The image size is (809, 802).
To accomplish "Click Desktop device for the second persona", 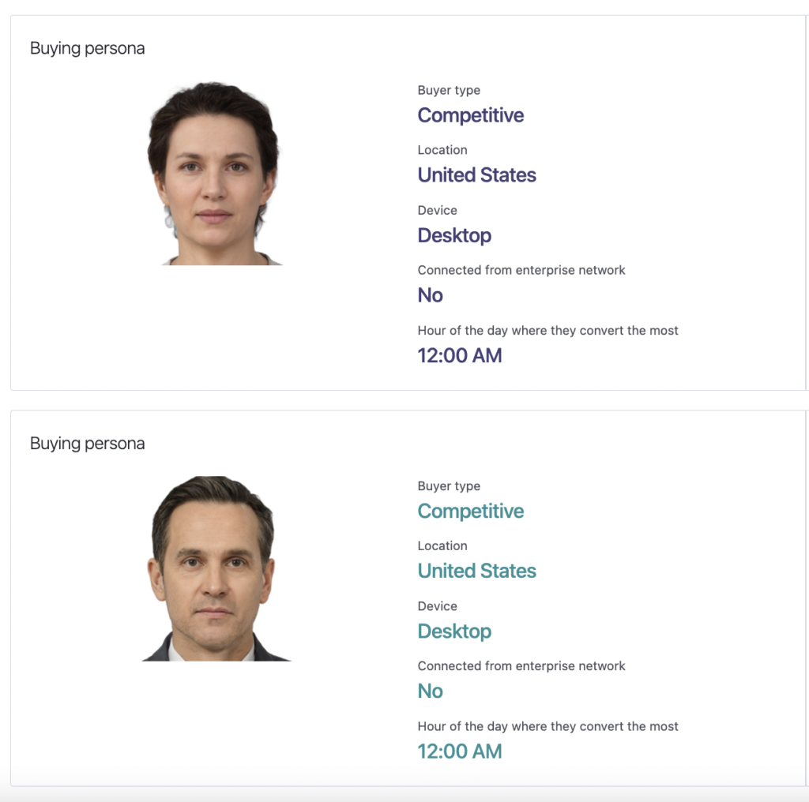I will (454, 631).
